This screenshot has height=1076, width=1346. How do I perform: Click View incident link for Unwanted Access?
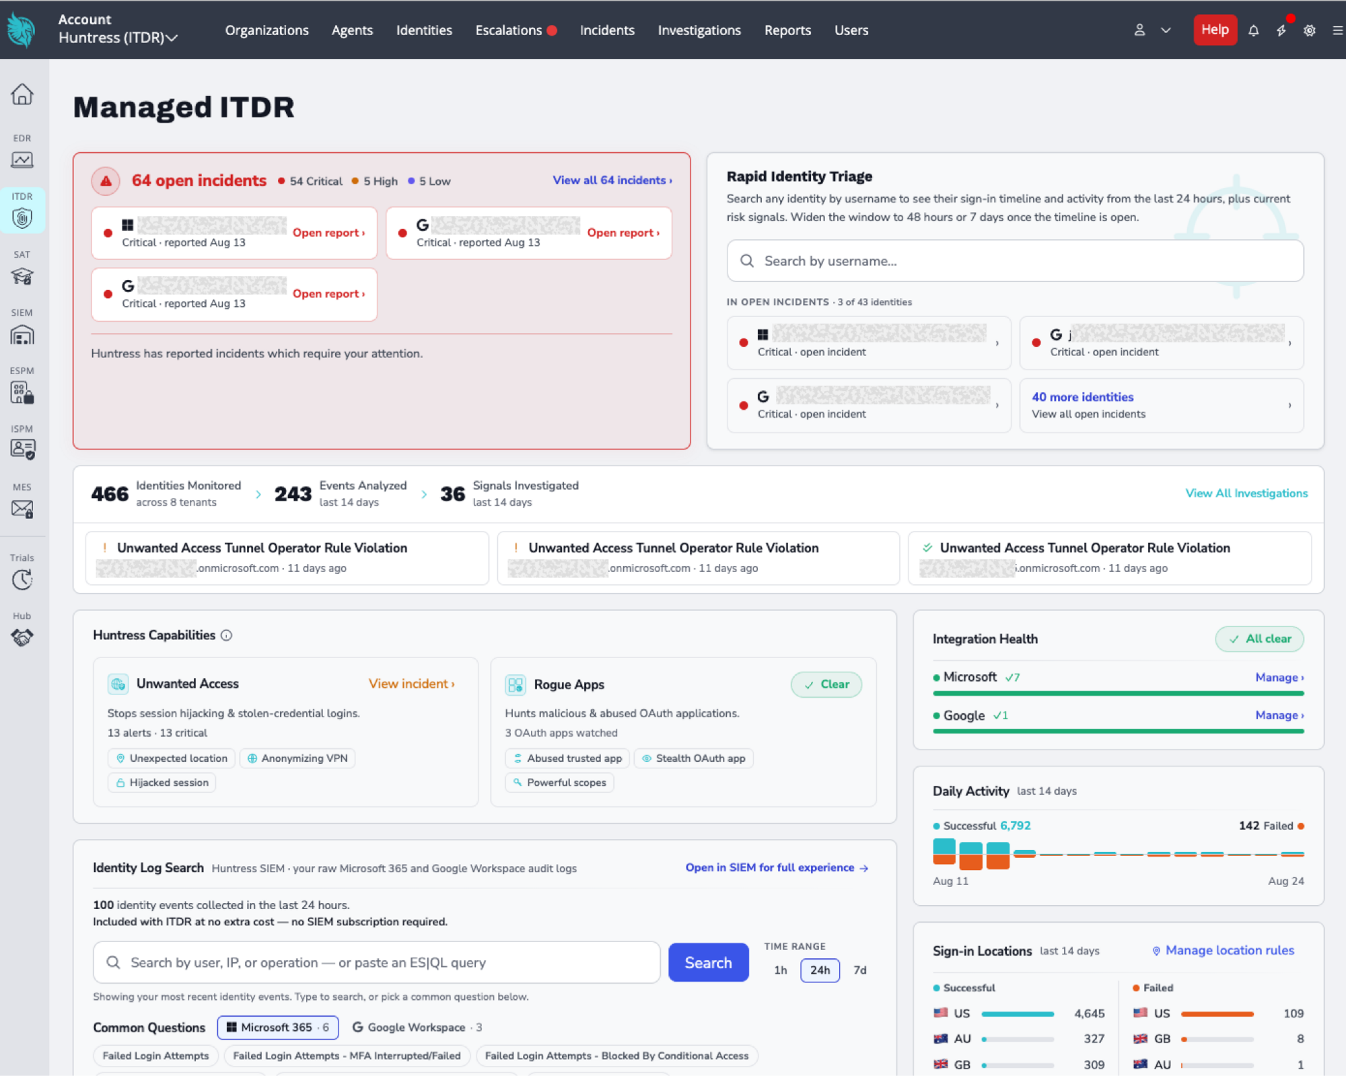[411, 684]
